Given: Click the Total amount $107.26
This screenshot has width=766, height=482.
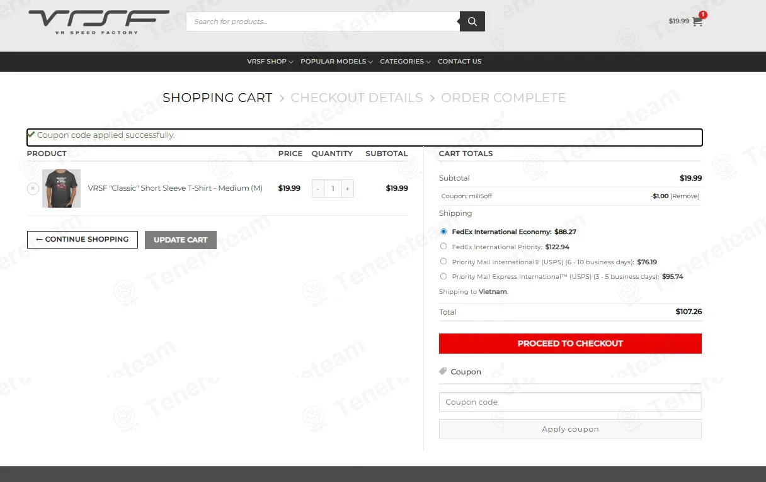Looking at the screenshot, I should click(x=689, y=311).
